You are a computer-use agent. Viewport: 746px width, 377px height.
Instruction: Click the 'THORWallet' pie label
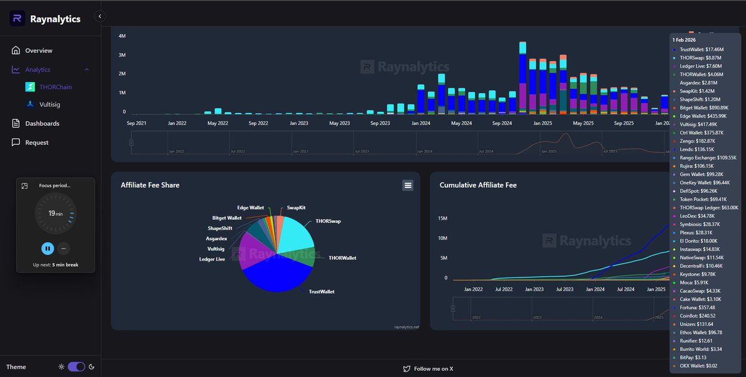click(x=343, y=258)
